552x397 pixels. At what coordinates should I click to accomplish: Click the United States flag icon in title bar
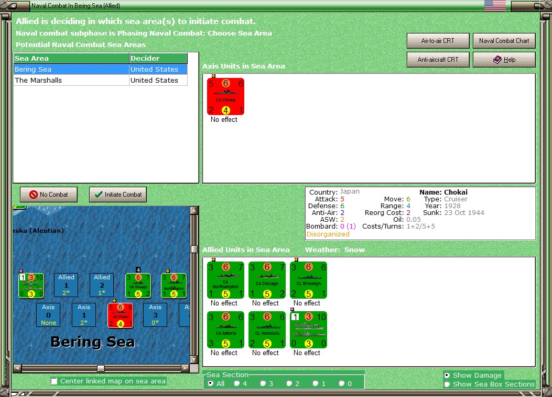tap(495, 6)
